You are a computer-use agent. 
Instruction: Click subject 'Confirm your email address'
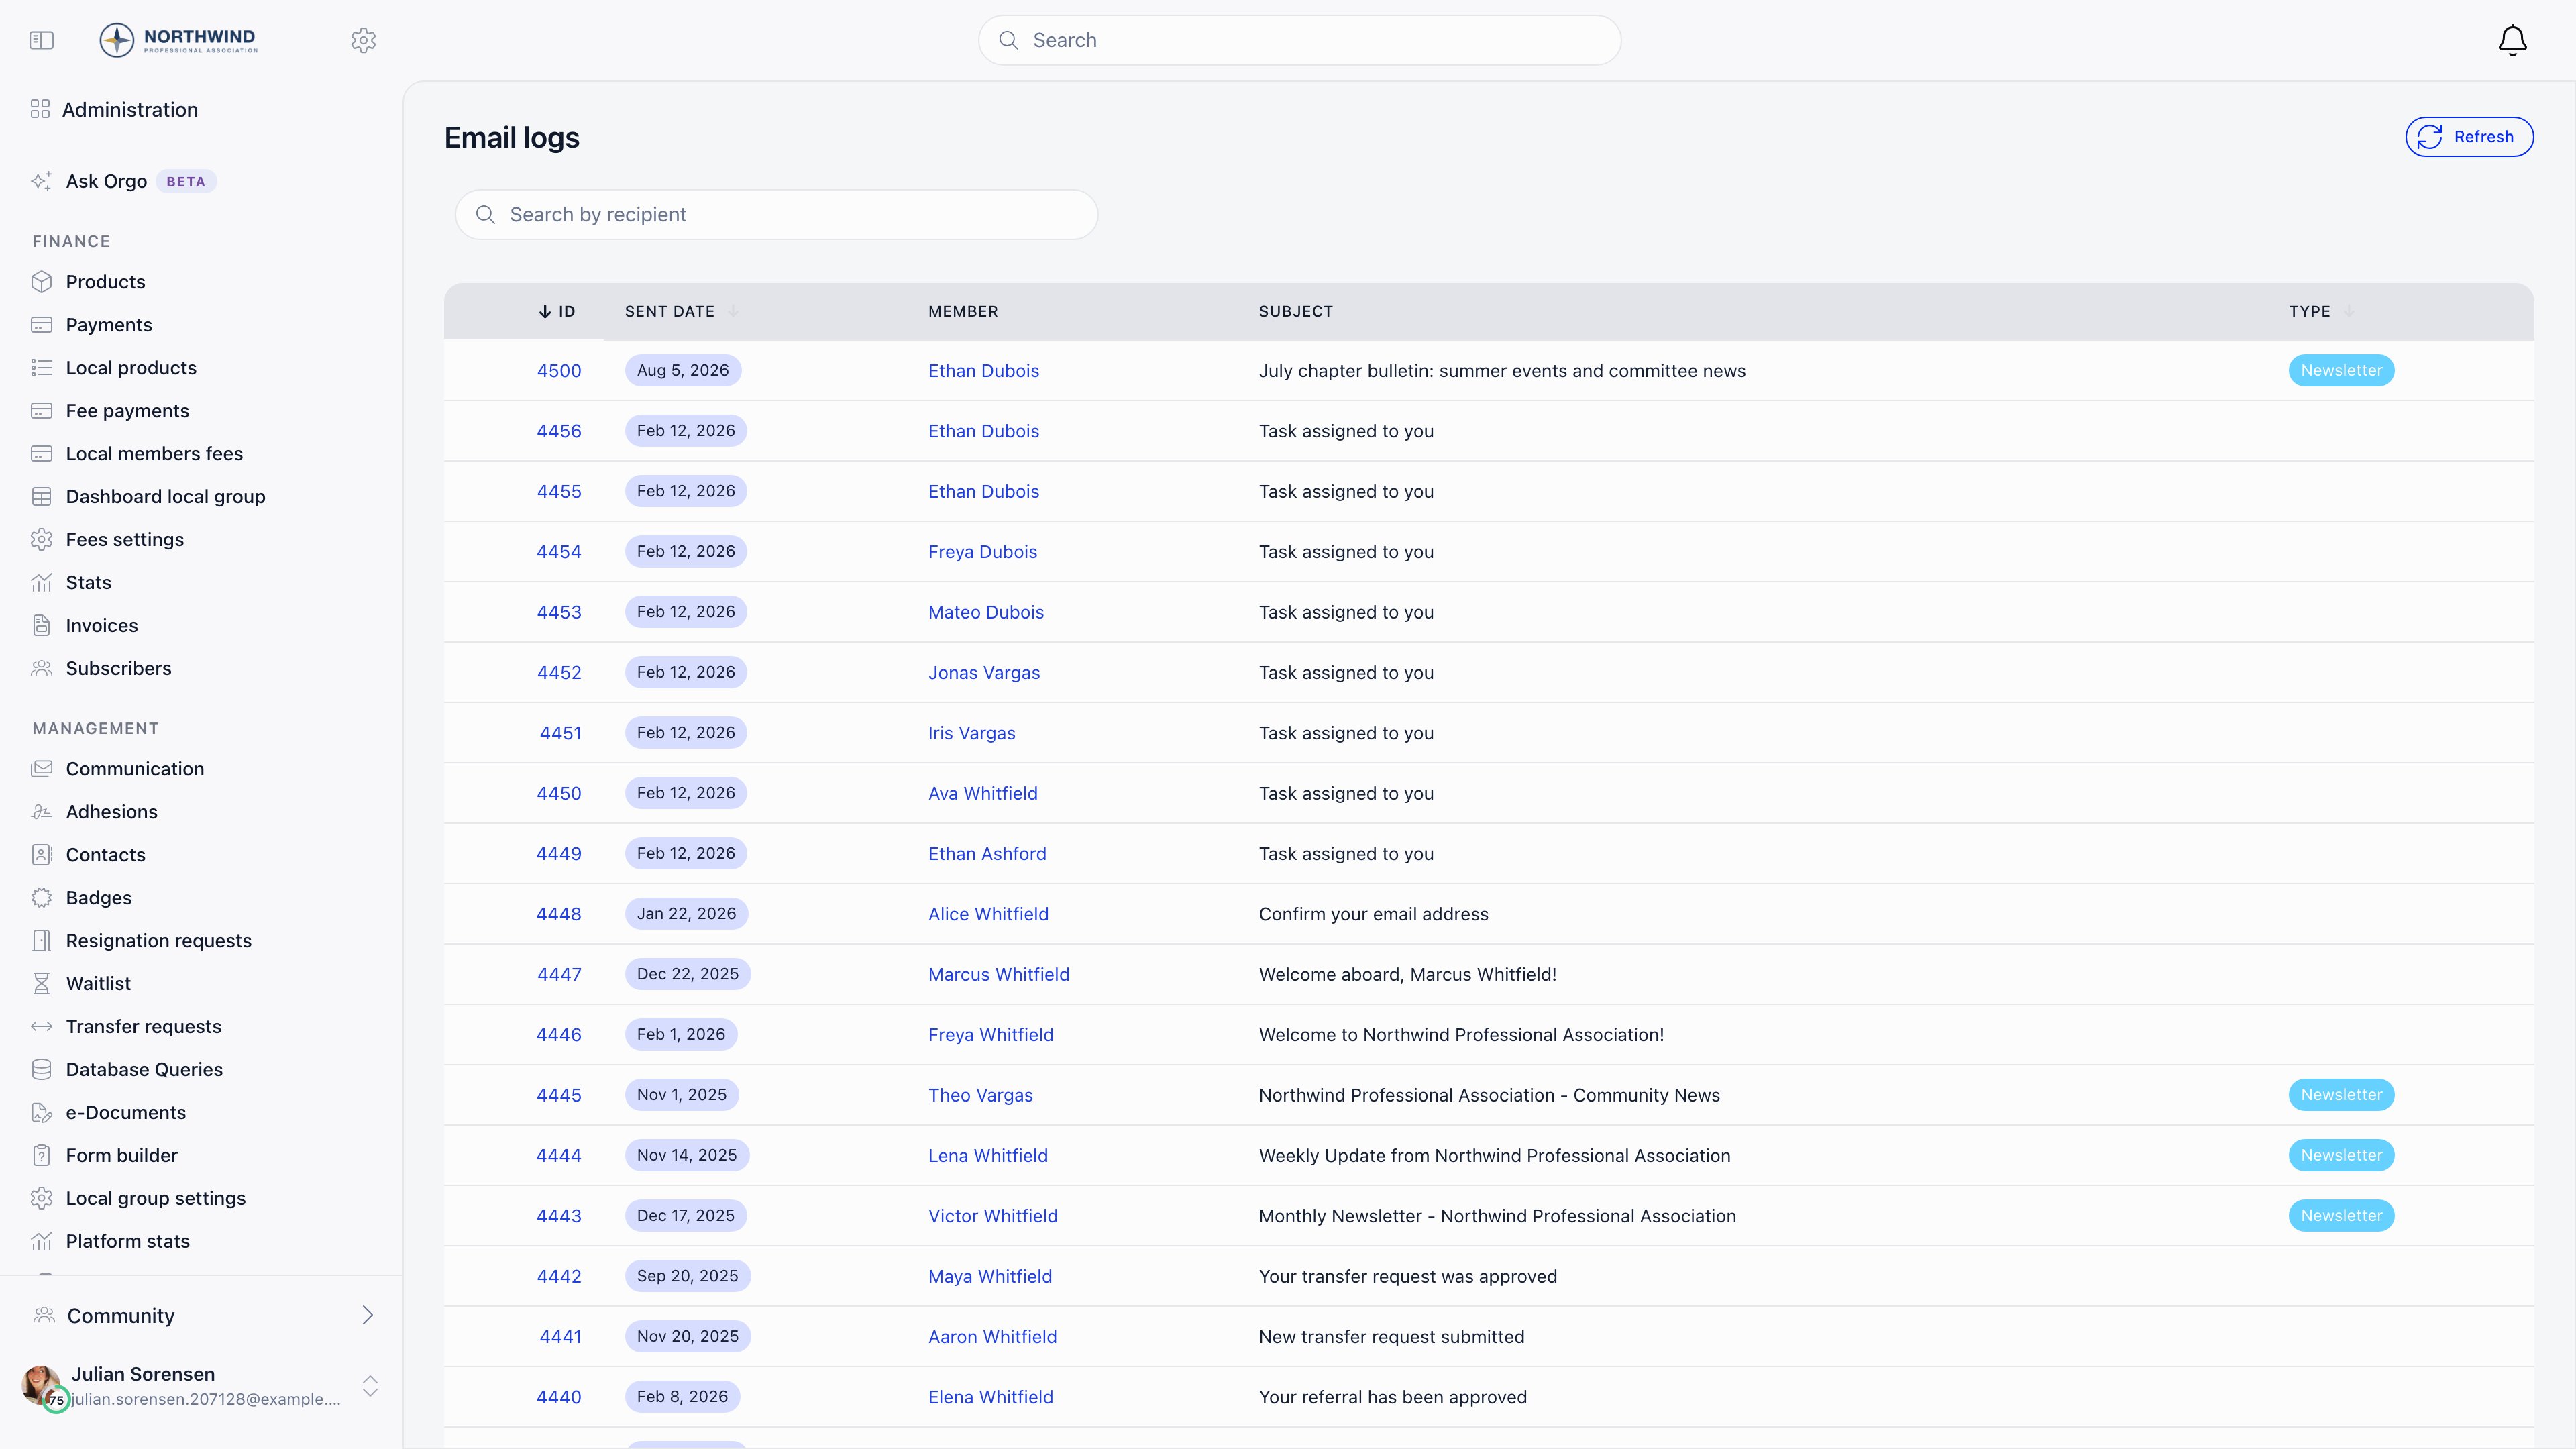pyautogui.click(x=1373, y=914)
